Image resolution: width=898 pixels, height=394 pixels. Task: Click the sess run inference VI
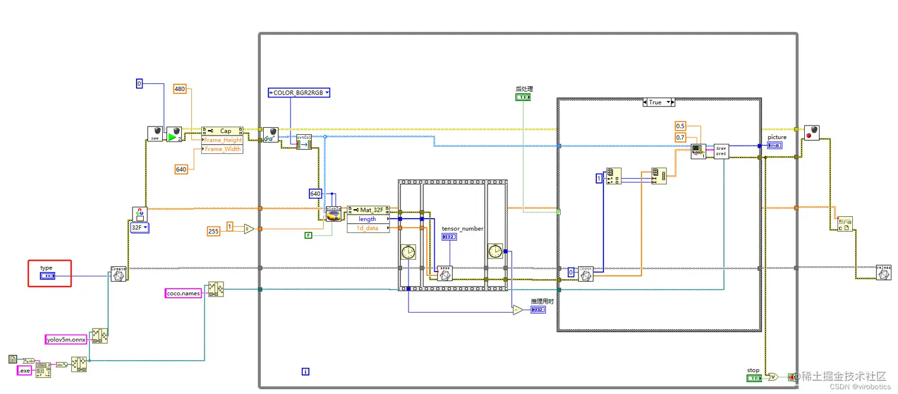(444, 273)
